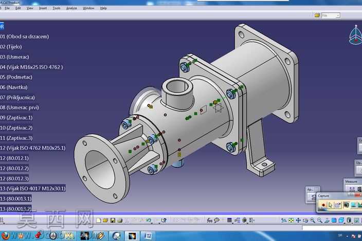Click the folder icon beside File dropdown
Viewport: 362px width, 241px height.
(317, 15)
